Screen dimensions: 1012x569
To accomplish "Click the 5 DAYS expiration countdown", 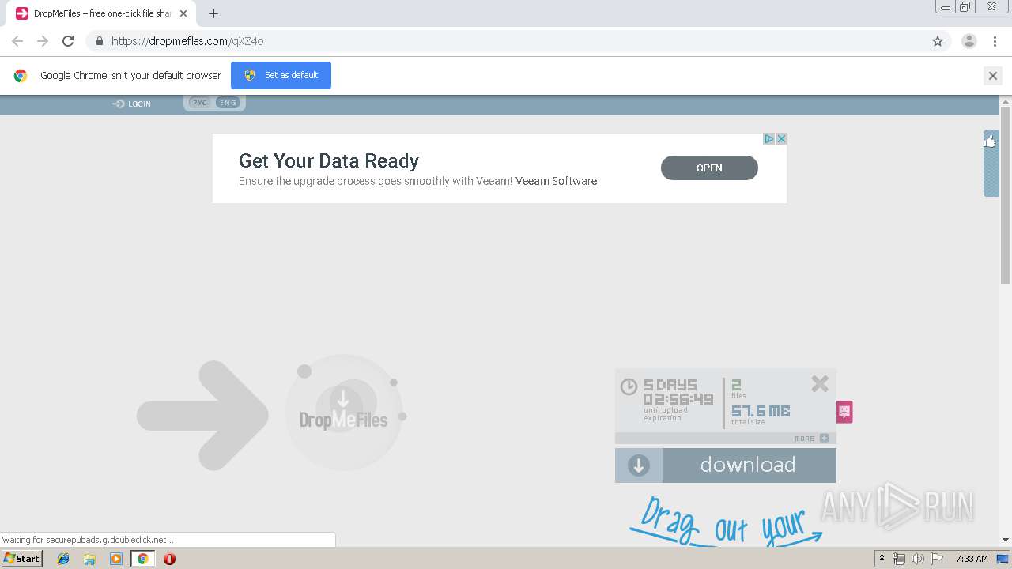I will pos(670,385).
